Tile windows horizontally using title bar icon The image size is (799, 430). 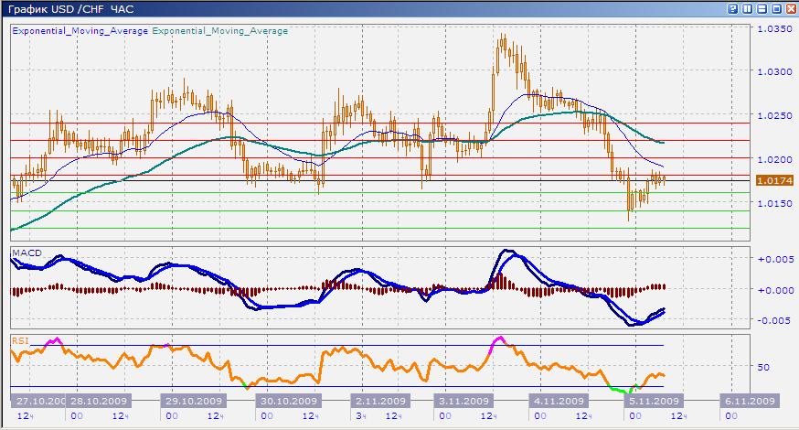(762, 8)
